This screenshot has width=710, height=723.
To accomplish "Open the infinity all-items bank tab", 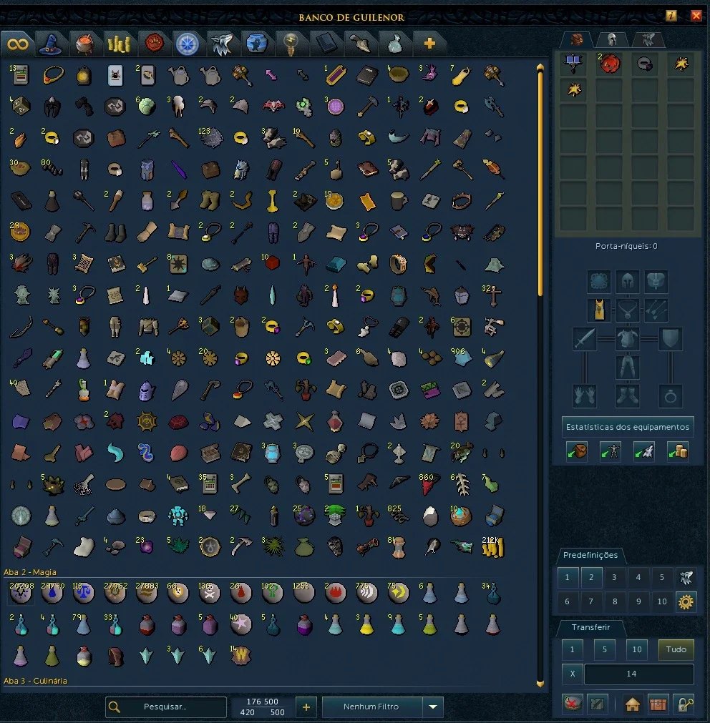I will point(17,44).
